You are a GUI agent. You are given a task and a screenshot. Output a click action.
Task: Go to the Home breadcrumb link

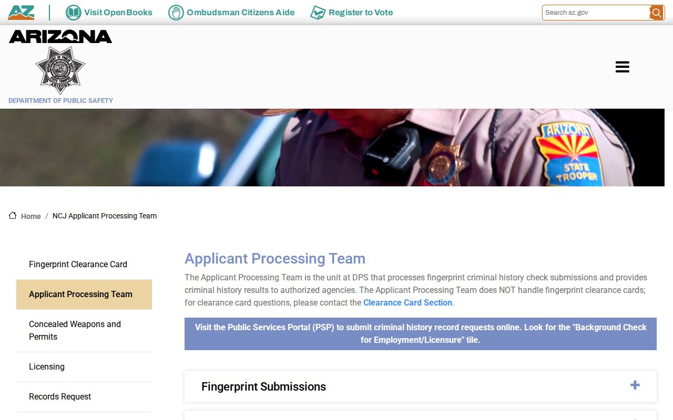31,216
